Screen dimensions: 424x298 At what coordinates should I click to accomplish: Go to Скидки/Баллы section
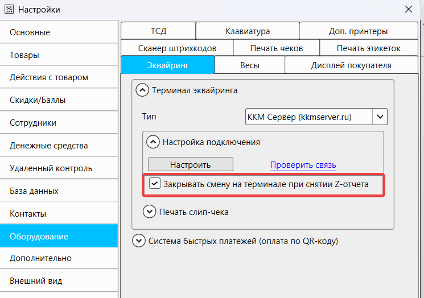(x=59, y=100)
